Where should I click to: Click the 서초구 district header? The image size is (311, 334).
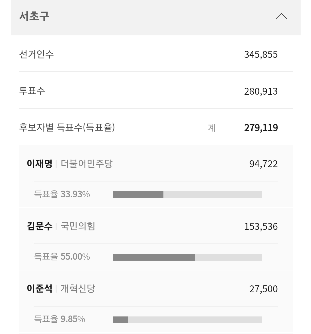34,16
